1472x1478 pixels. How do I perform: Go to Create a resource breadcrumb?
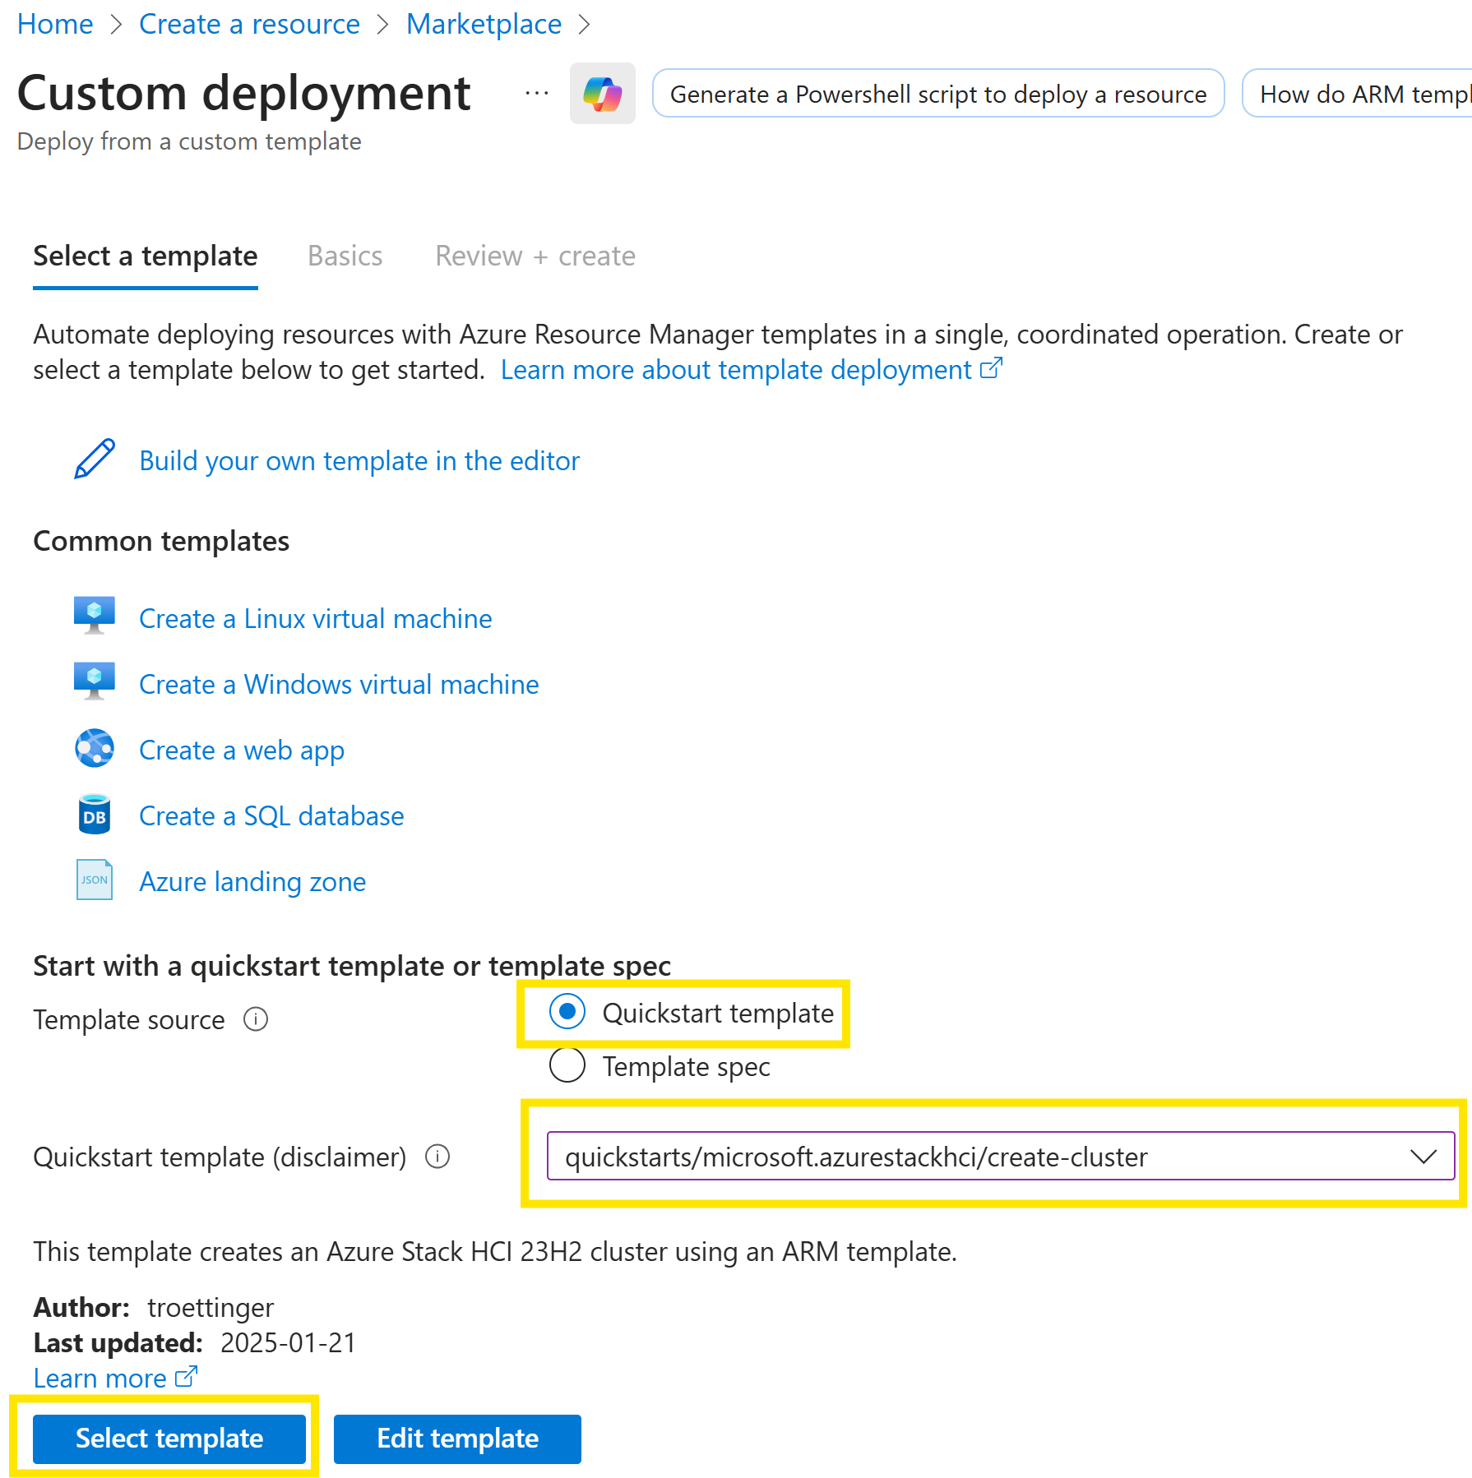(x=249, y=24)
